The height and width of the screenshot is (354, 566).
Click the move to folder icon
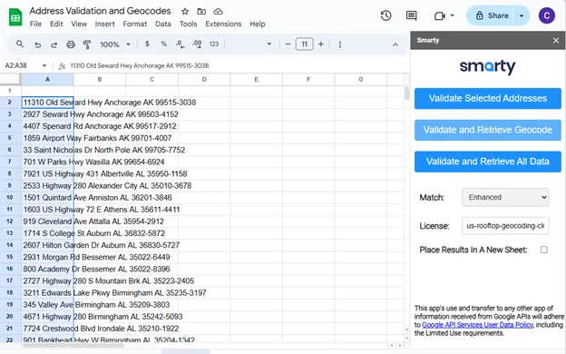(x=201, y=11)
